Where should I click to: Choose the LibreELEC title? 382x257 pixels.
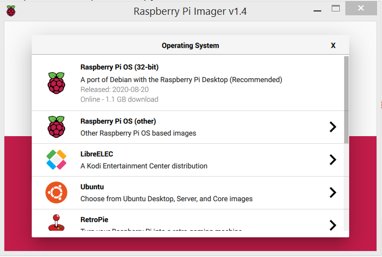(x=97, y=154)
